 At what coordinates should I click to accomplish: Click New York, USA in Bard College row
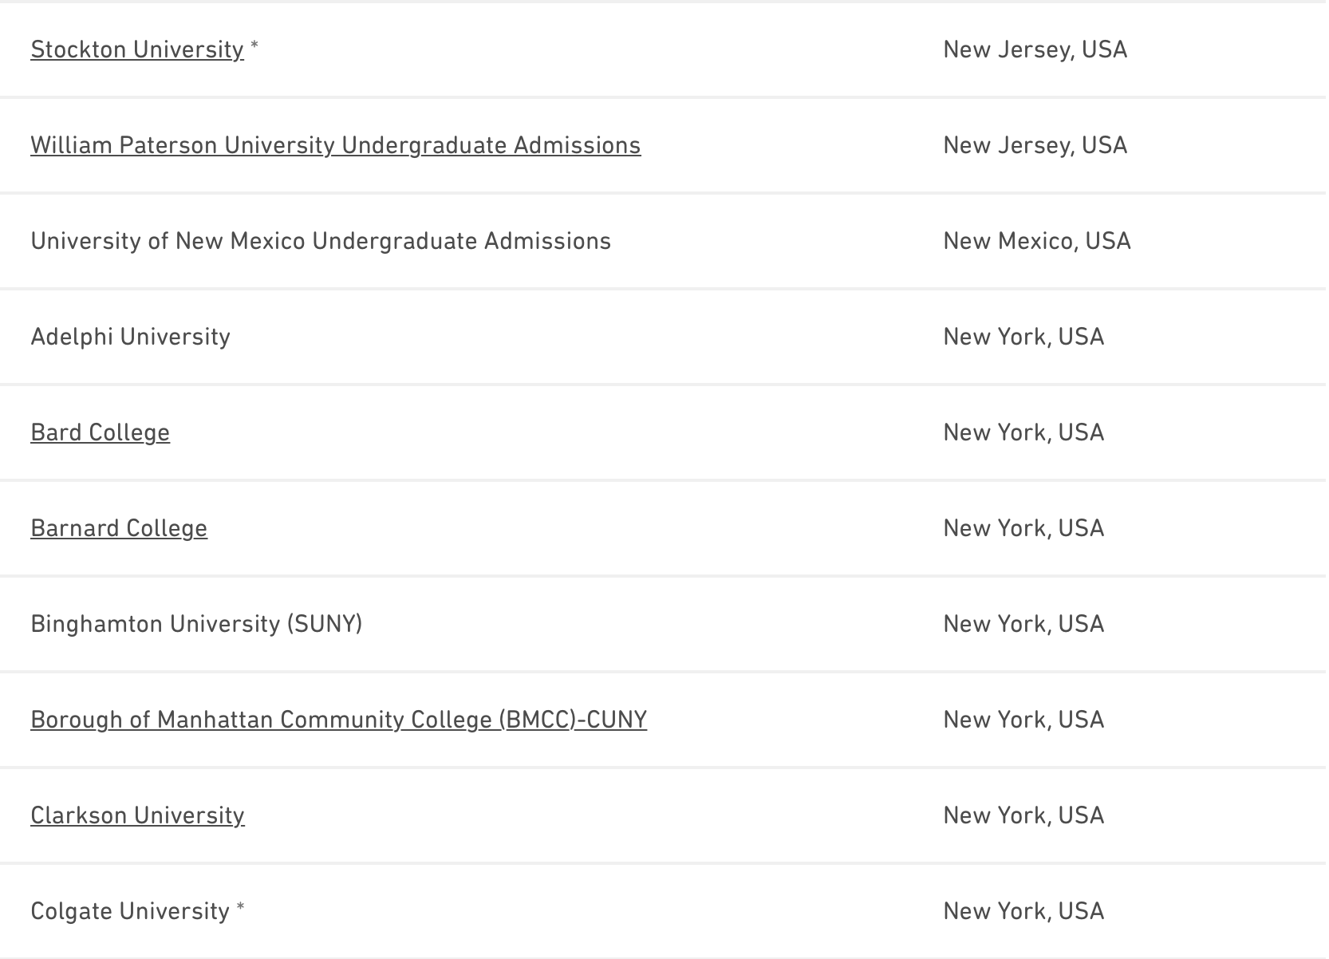coord(1023,432)
